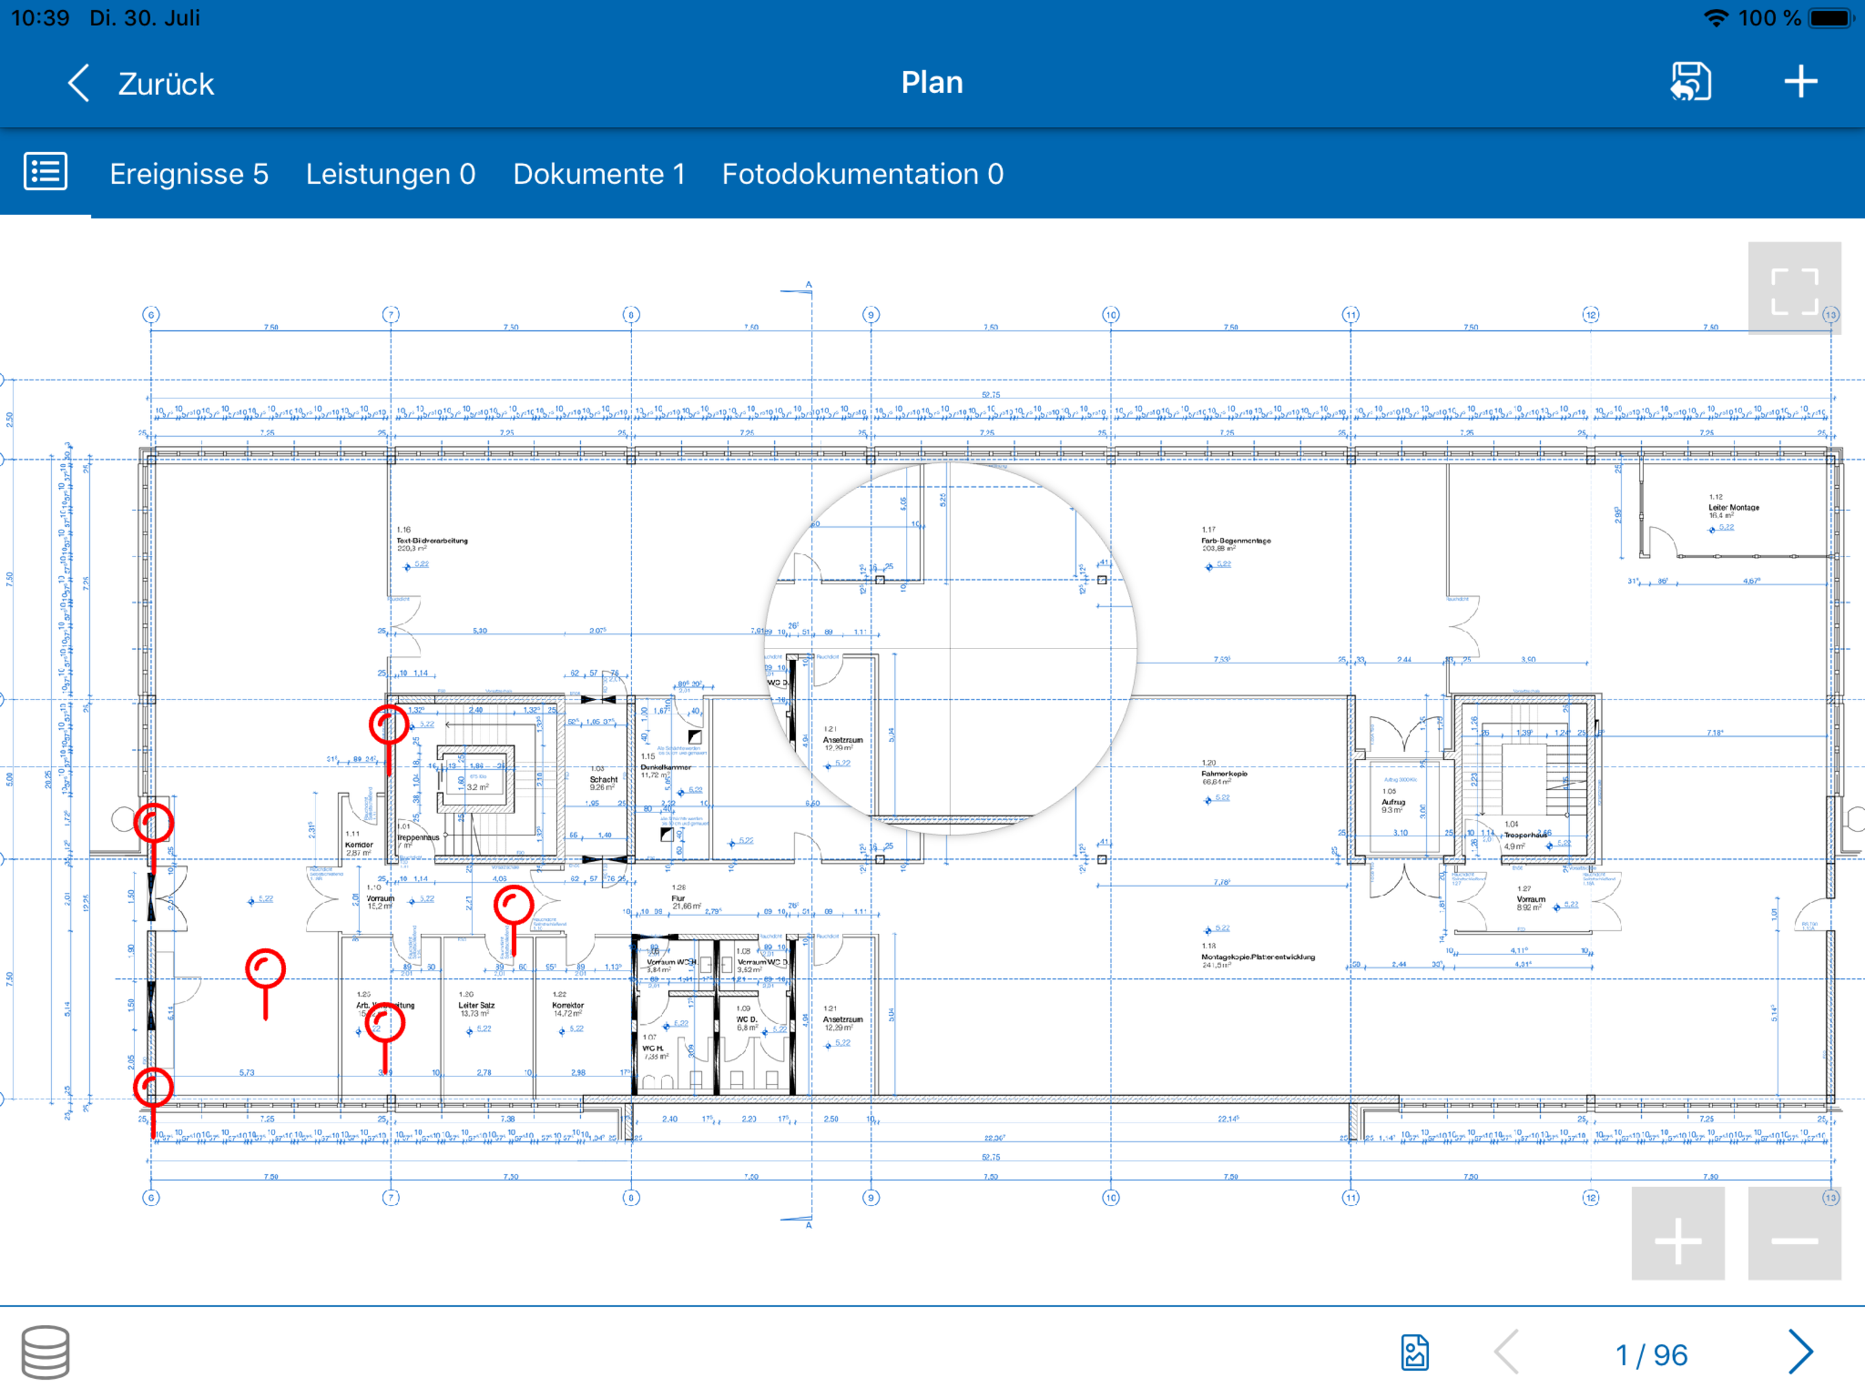Viewport: 1865px width, 1398px height.
Task: Switch to Leistungen 0 tab
Action: 390,173
